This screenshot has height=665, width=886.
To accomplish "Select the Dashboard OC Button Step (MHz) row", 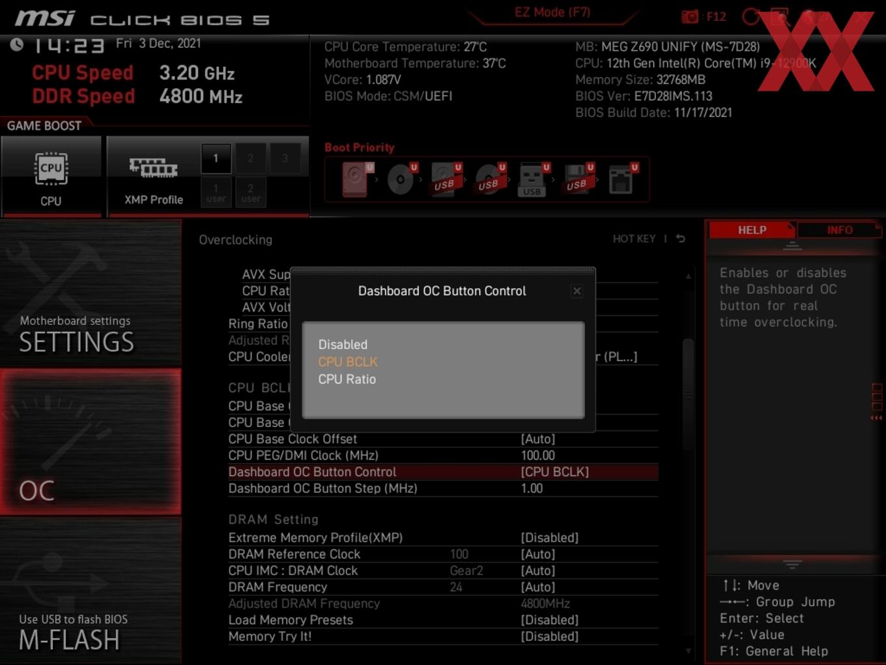I will click(443, 488).
